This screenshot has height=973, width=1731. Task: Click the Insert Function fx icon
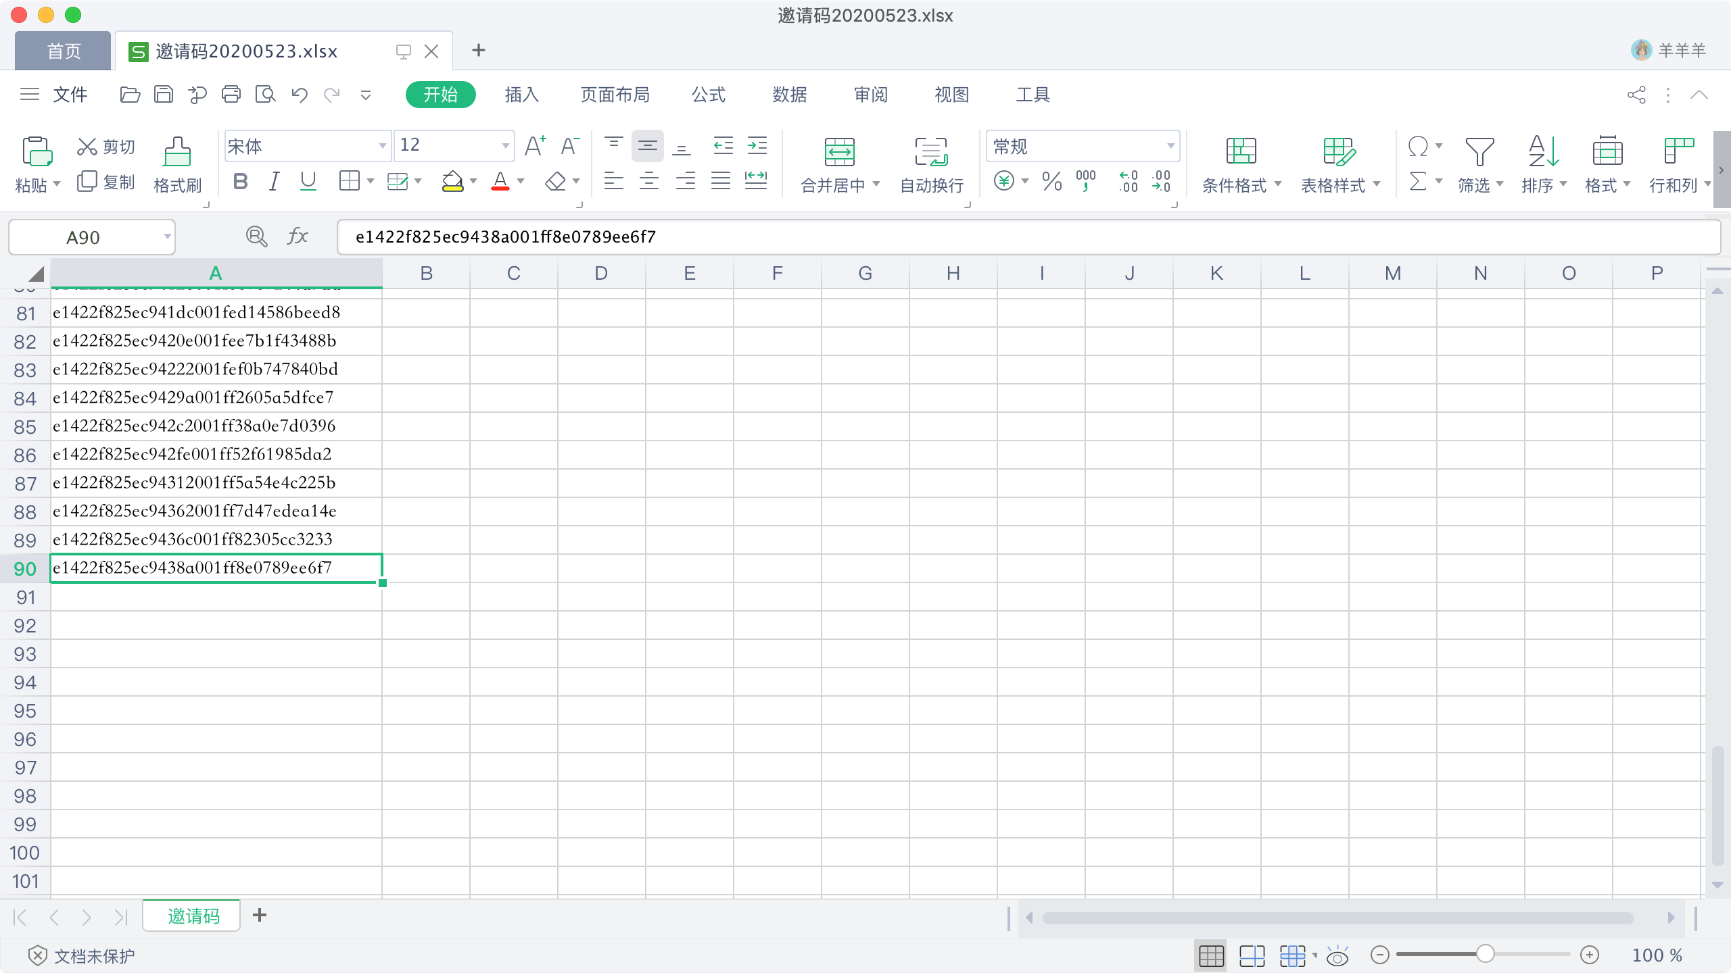coord(298,236)
